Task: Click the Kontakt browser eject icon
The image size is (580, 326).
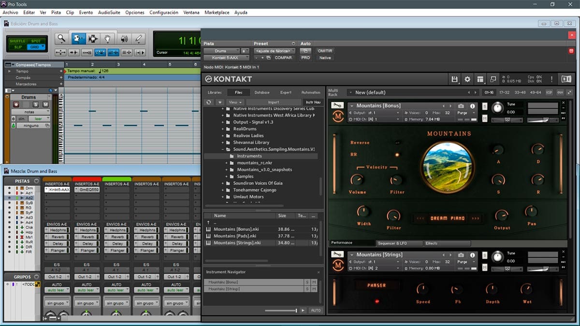Action: 219,102
